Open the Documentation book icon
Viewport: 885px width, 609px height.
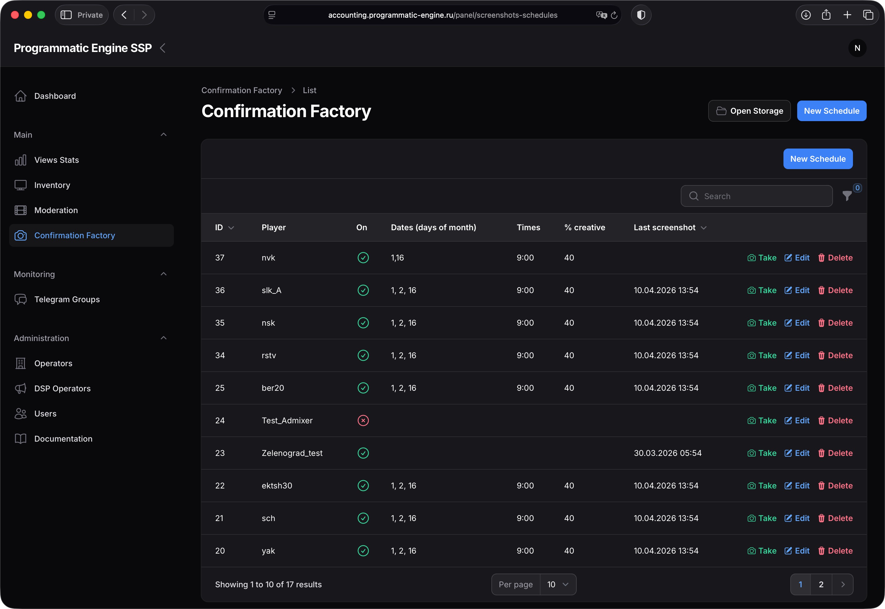tap(21, 438)
